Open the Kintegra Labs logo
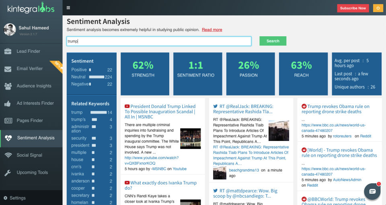Screen dimensions: 386x205 point(31,8)
